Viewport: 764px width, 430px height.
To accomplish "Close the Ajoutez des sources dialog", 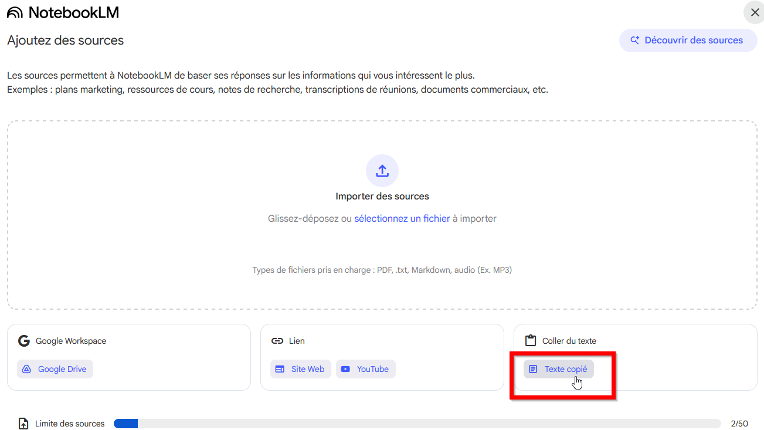I will [755, 12].
